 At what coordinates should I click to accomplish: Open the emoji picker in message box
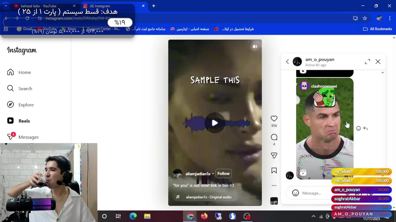click(x=295, y=193)
